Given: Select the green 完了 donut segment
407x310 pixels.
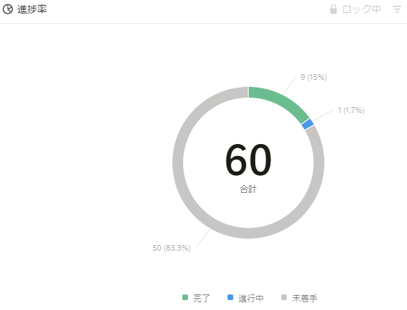Looking at the screenshot, I should (282, 102).
